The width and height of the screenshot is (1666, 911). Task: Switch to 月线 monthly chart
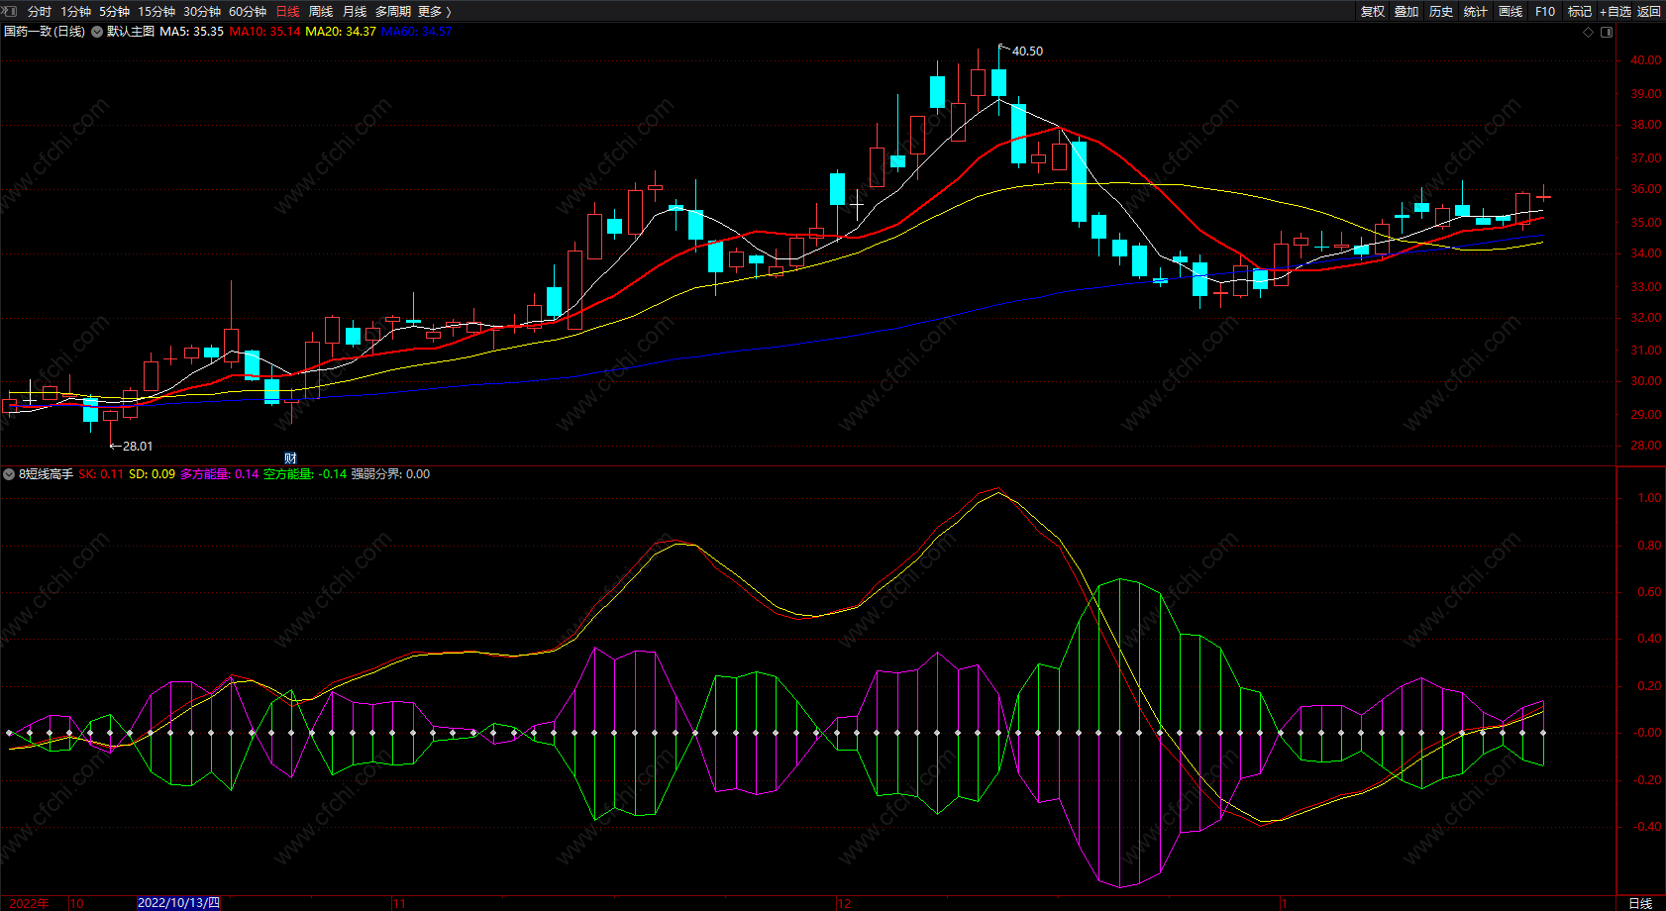(355, 12)
